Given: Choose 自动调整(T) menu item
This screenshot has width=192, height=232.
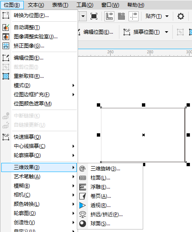Looking at the screenshot, I should click(39, 27).
